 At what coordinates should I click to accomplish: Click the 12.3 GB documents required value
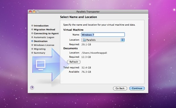(x=86, y=57)
